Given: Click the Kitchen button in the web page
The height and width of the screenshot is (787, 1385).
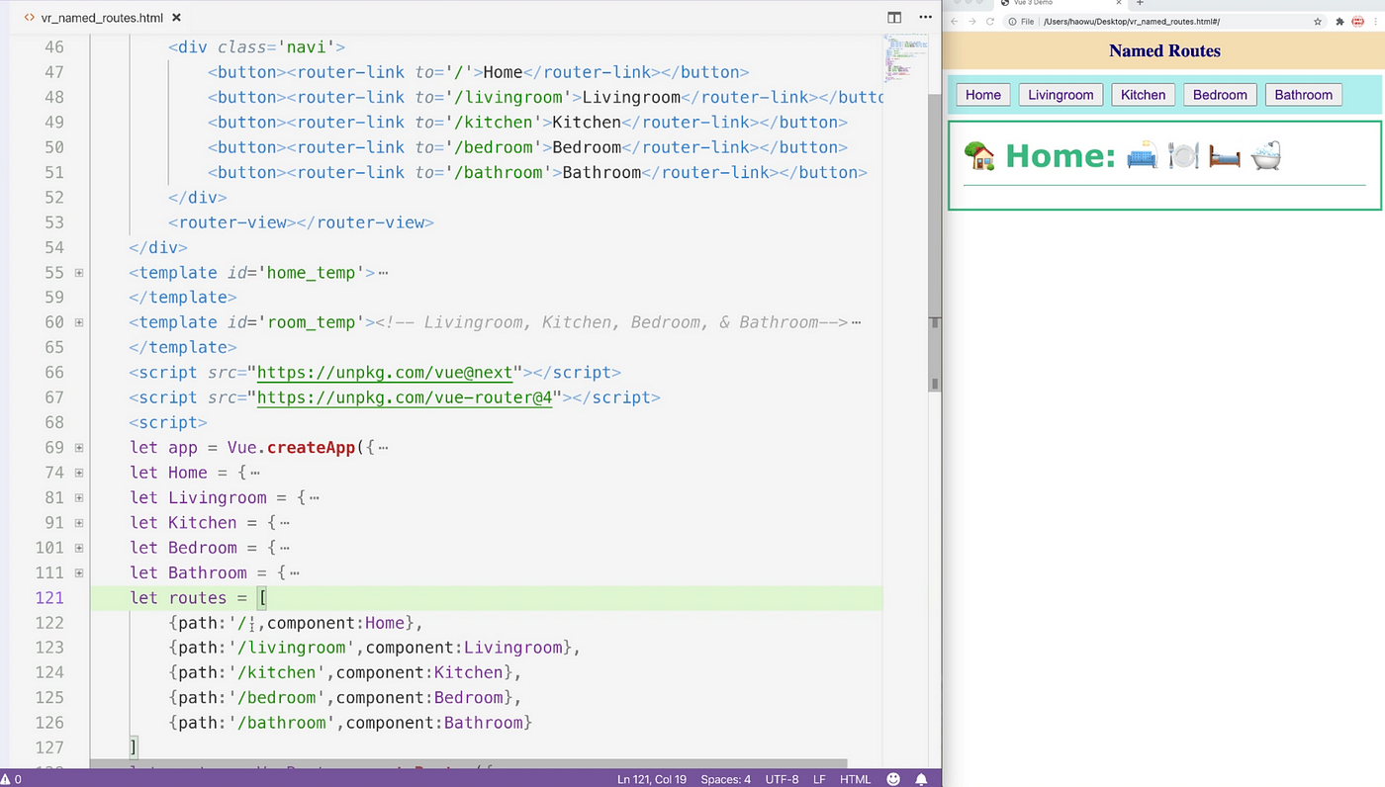Looking at the screenshot, I should pos(1144,95).
